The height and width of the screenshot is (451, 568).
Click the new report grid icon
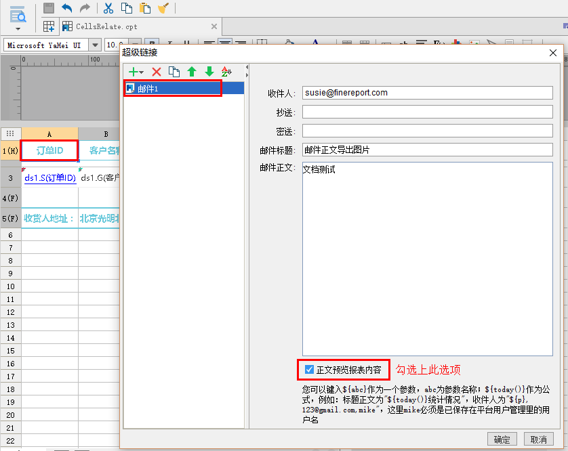pyautogui.click(x=49, y=26)
